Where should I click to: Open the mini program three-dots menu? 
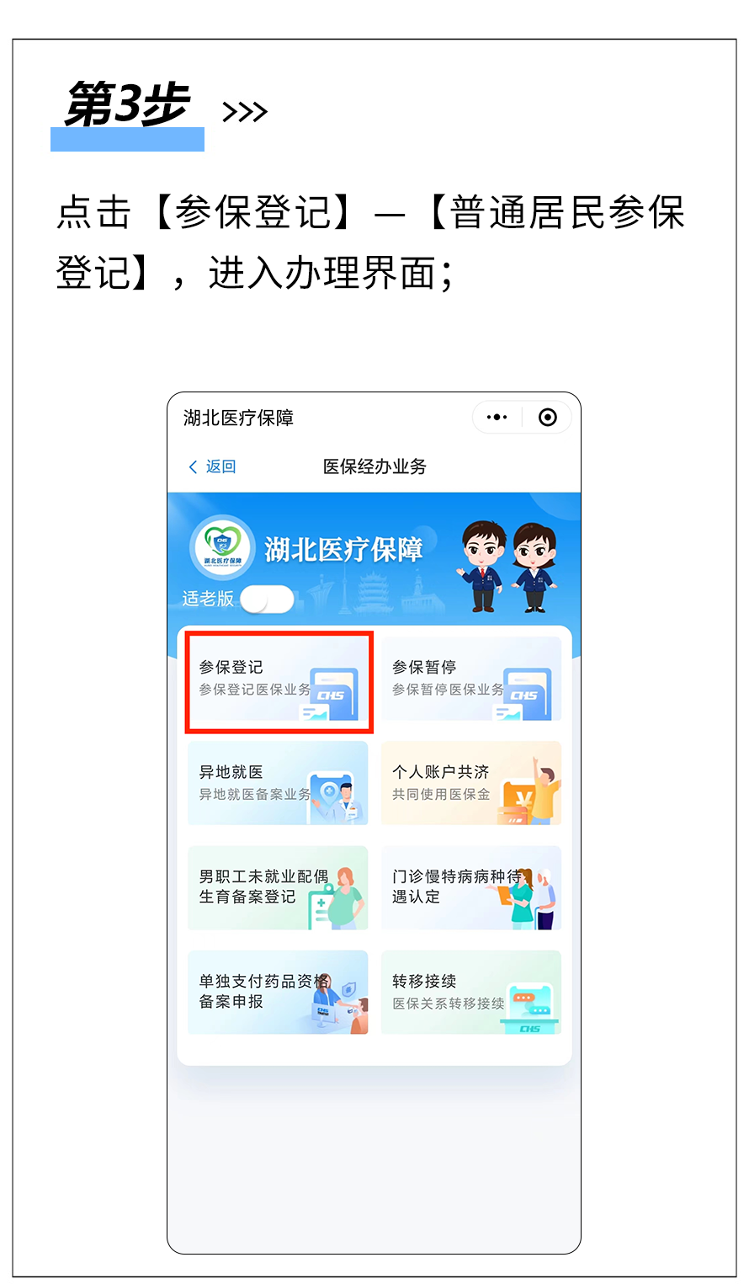(x=497, y=418)
